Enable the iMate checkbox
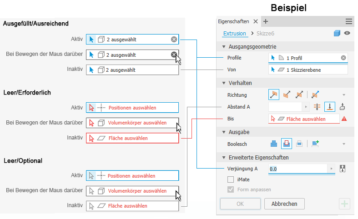 (231, 179)
